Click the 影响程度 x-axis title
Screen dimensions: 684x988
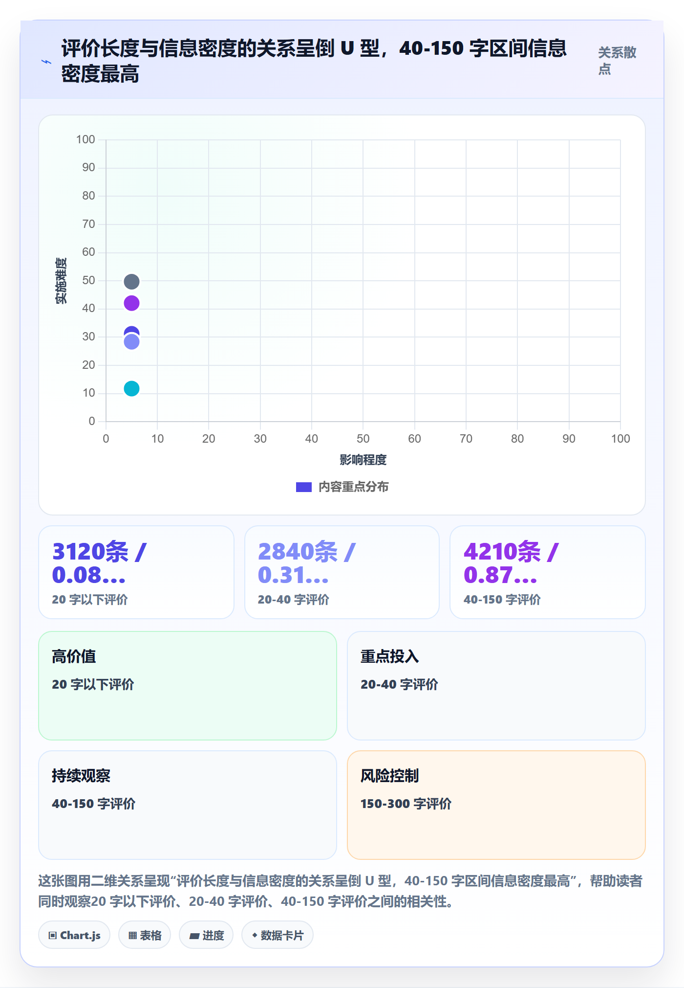[x=363, y=460]
